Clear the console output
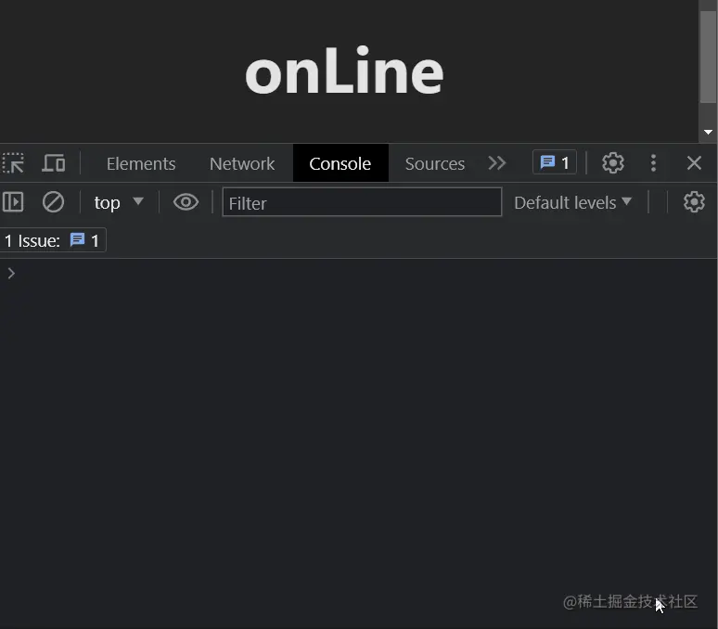The height and width of the screenshot is (629, 718). [53, 202]
